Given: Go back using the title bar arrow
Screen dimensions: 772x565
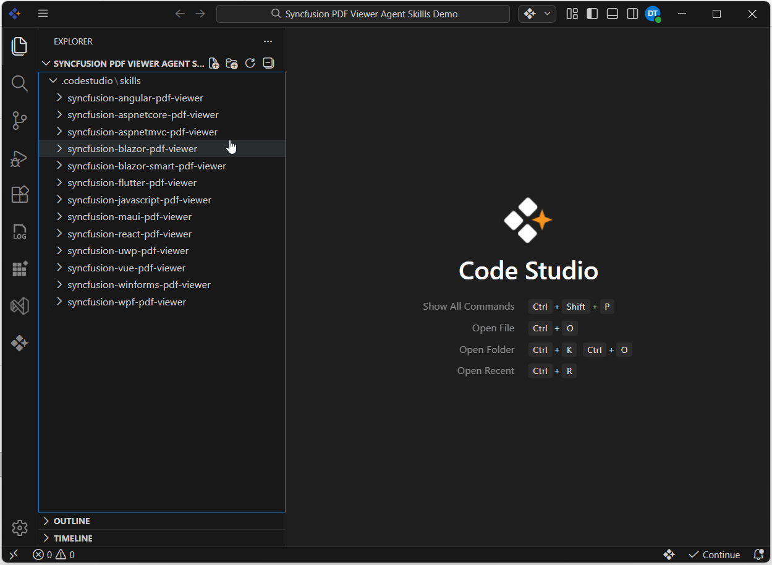Looking at the screenshot, I should [x=180, y=14].
